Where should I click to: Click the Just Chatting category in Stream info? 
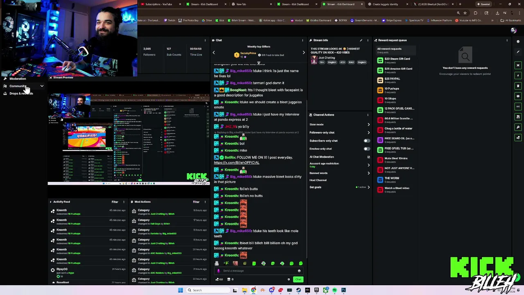tap(327, 58)
